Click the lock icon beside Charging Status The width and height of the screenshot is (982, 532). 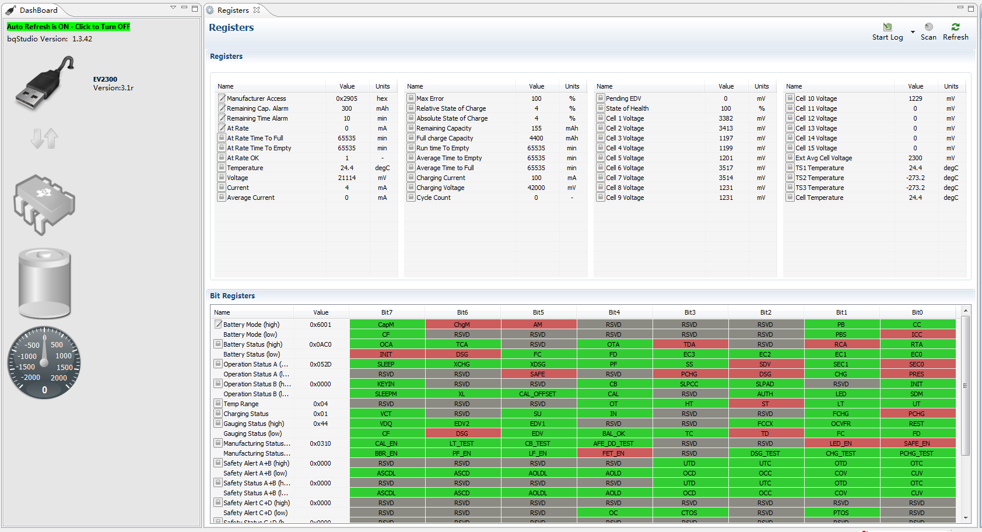coord(218,414)
